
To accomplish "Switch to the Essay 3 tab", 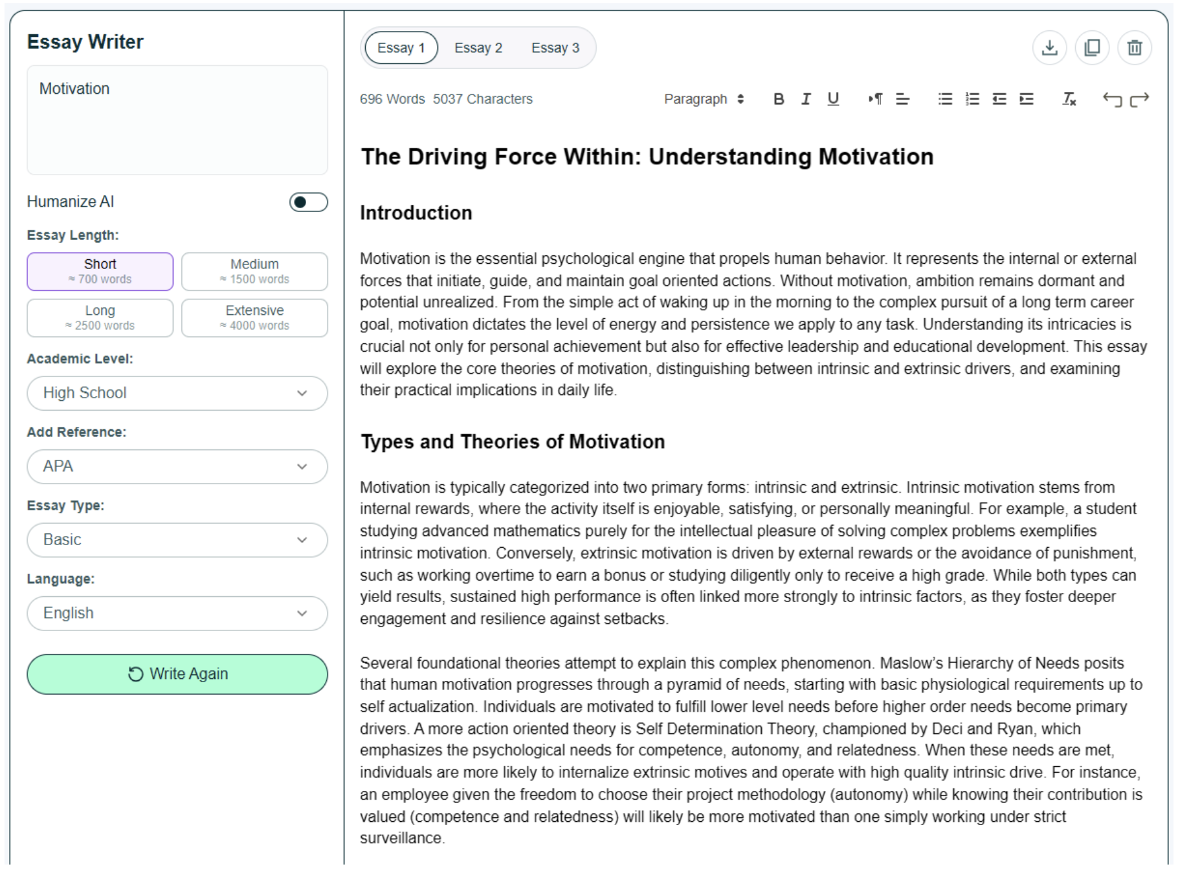I will 555,48.
